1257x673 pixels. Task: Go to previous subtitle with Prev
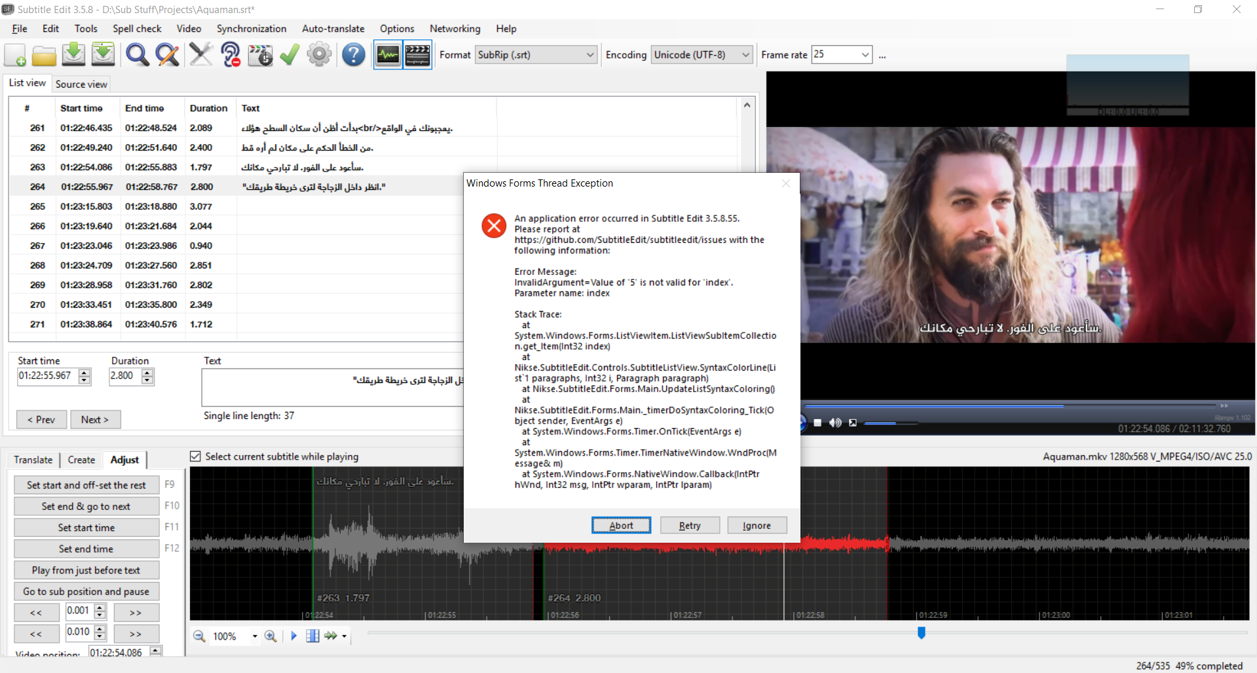[41, 420]
